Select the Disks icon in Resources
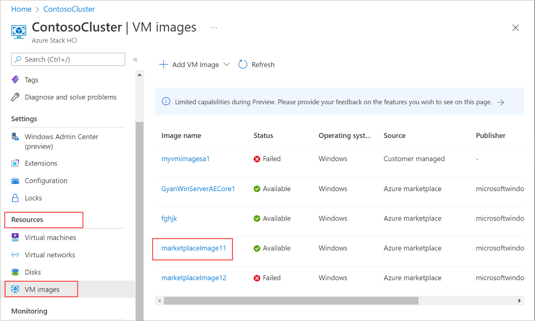This screenshot has height=321, width=535. [x=15, y=272]
